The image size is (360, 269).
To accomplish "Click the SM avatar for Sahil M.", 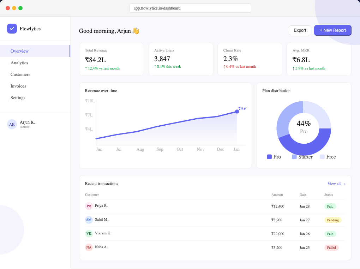I will coord(89,220).
